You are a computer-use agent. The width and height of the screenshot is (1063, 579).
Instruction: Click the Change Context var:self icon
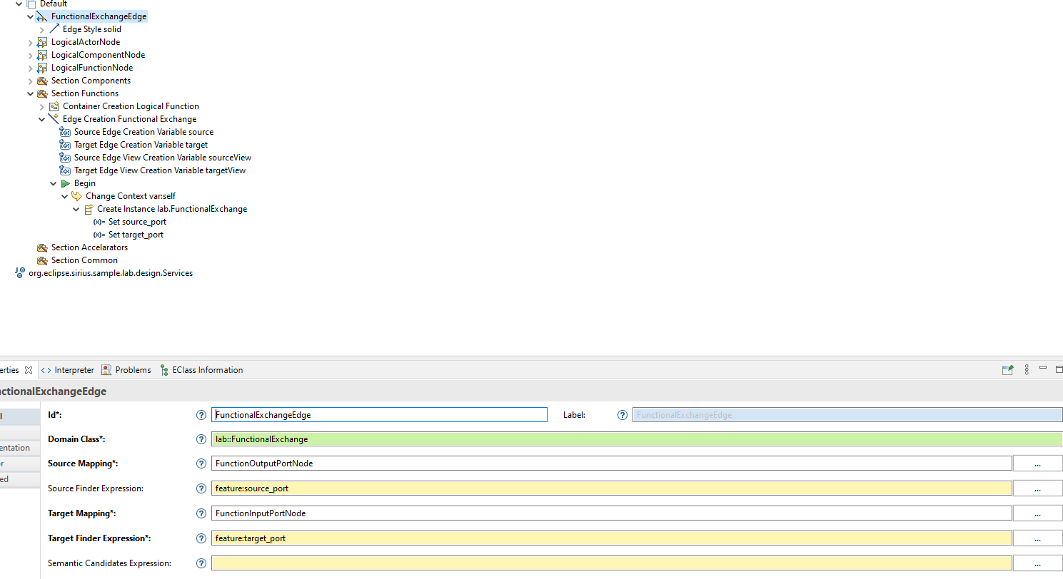pos(77,196)
